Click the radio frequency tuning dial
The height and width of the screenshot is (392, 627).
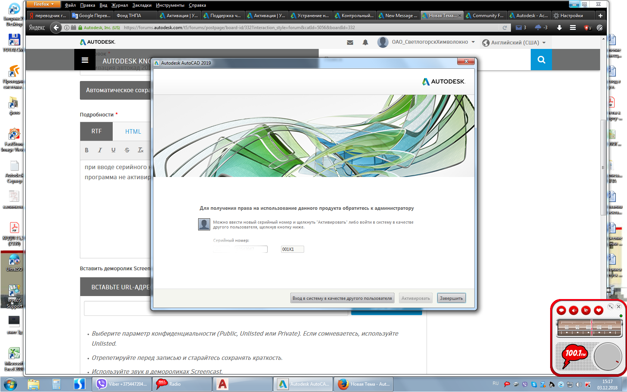tap(589, 328)
